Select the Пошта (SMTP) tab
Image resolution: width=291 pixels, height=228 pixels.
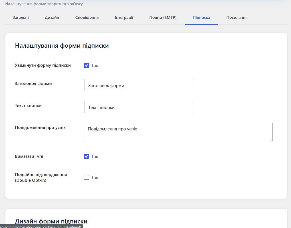(x=163, y=17)
